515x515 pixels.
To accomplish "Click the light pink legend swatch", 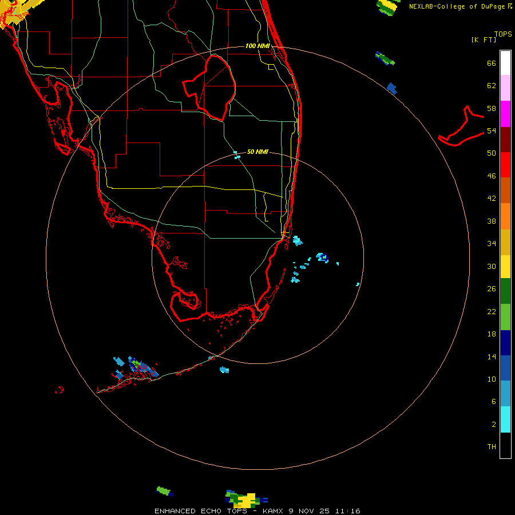I will [x=505, y=88].
